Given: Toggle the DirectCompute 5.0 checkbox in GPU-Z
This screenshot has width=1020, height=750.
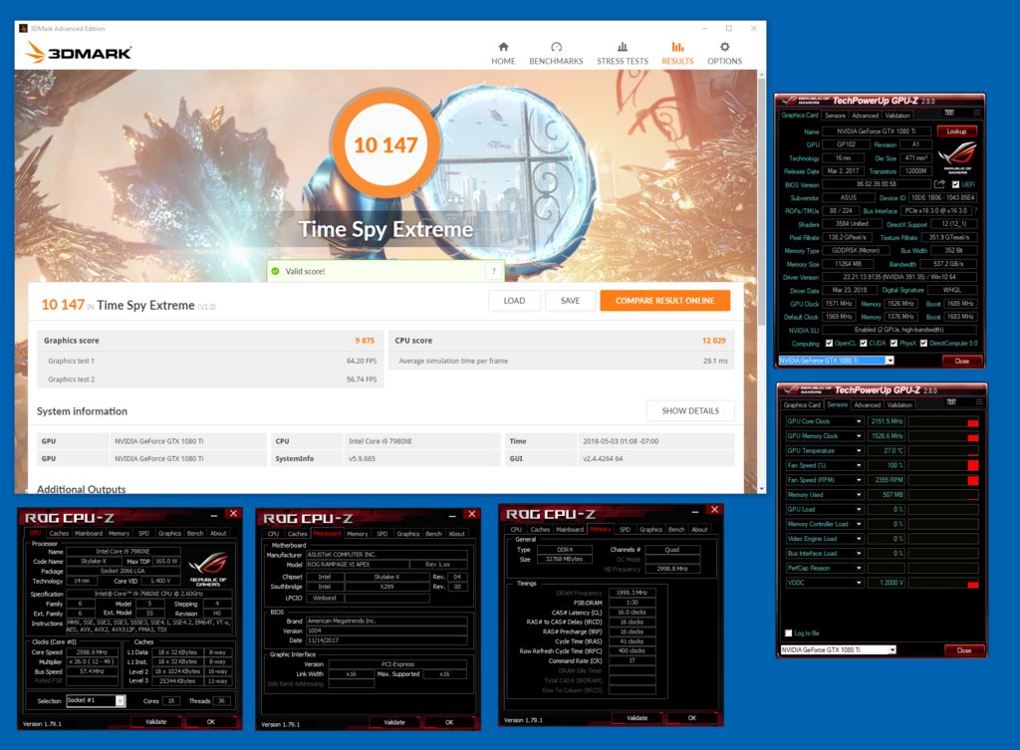Looking at the screenshot, I should (923, 344).
